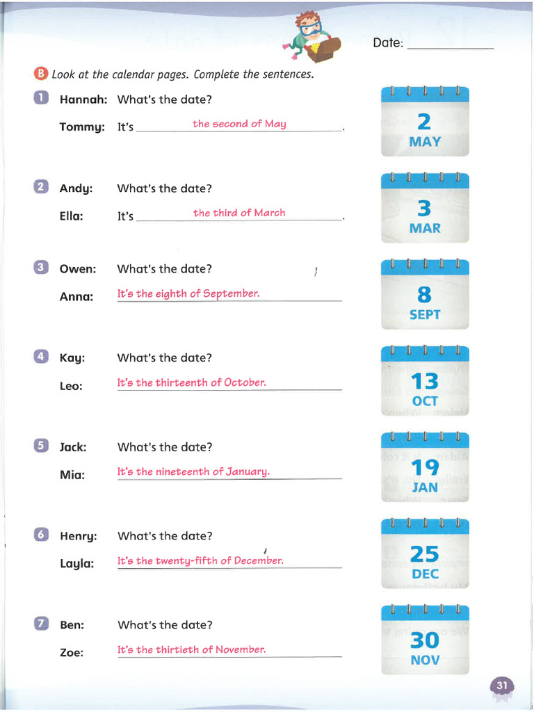The image size is (534, 712).
Task: Click the 3 MAR calendar page
Action: 425,208
